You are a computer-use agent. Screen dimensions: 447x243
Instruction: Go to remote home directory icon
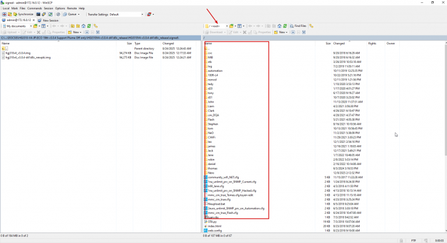coord(279,26)
